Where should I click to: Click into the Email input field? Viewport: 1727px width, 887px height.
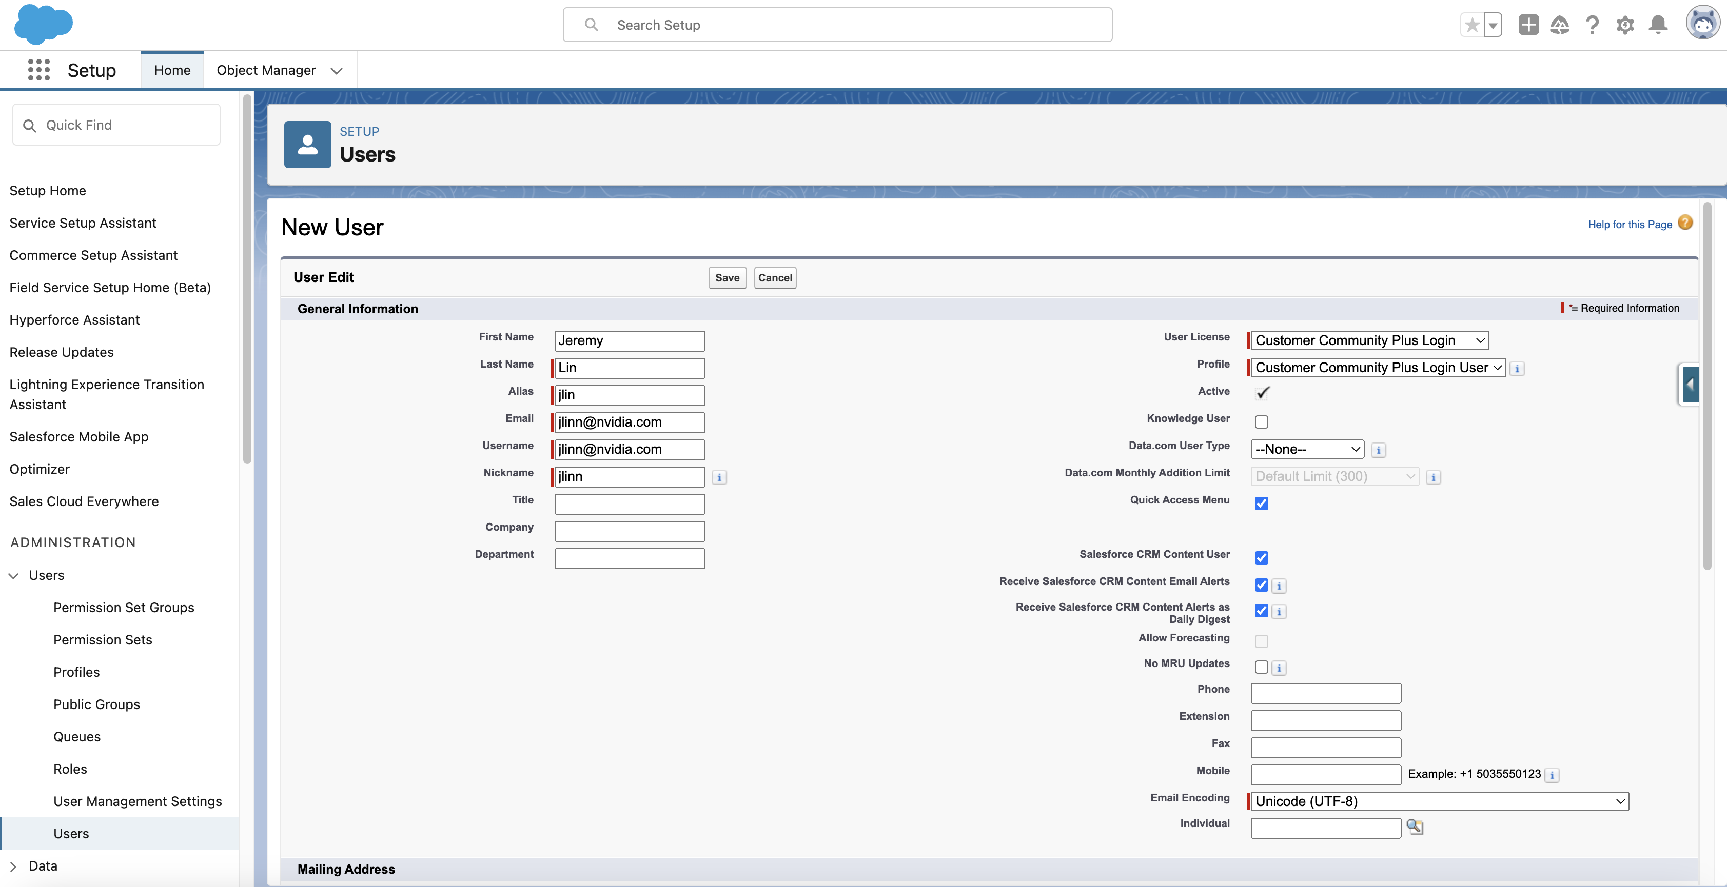[630, 422]
